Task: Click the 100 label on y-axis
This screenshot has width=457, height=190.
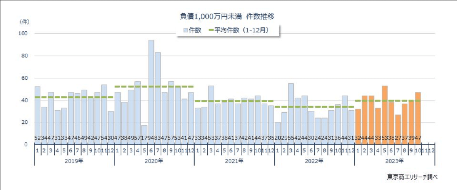Action: [x=23, y=34]
